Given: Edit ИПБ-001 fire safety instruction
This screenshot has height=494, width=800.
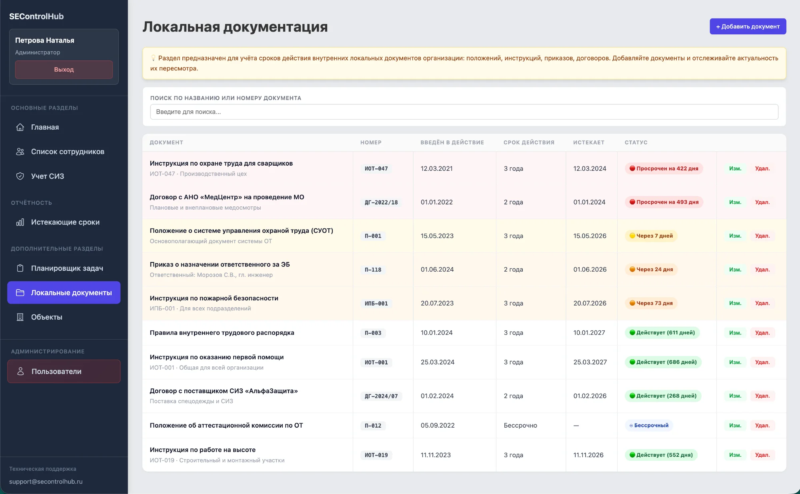Looking at the screenshot, I should (735, 303).
